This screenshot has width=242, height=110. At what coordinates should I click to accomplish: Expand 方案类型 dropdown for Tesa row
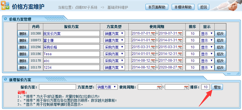(114, 54)
